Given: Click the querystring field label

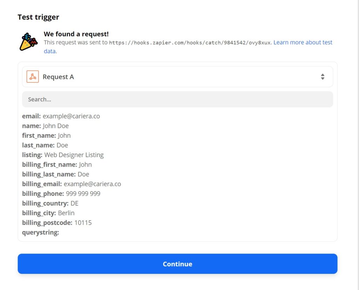Looking at the screenshot, I should [x=41, y=232].
